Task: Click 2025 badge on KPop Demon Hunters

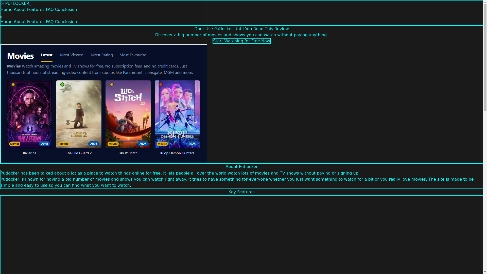Action: (192, 144)
